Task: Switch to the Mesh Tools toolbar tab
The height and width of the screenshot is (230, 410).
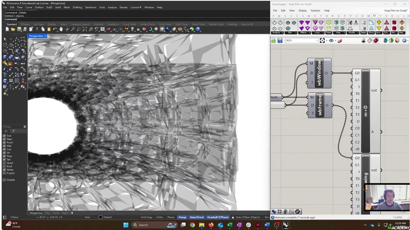Action: [198, 24]
